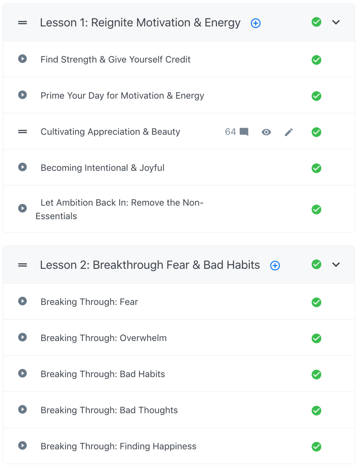359x468 pixels.
Task: Open Breaking Through: Bad Habits lecture
Action: pyautogui.click(x=103, y=374)
